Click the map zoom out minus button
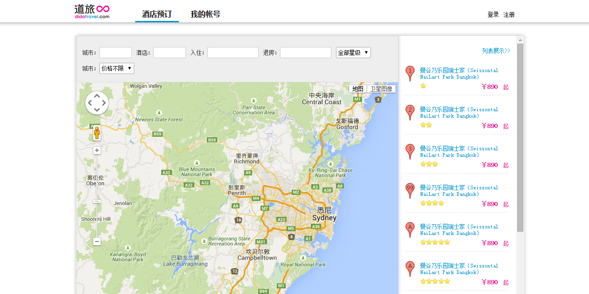 [97, 241]
